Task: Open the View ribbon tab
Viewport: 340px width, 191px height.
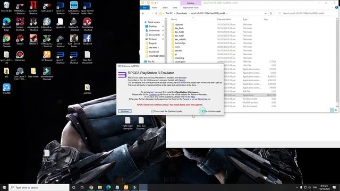Action: click(175, 7)
